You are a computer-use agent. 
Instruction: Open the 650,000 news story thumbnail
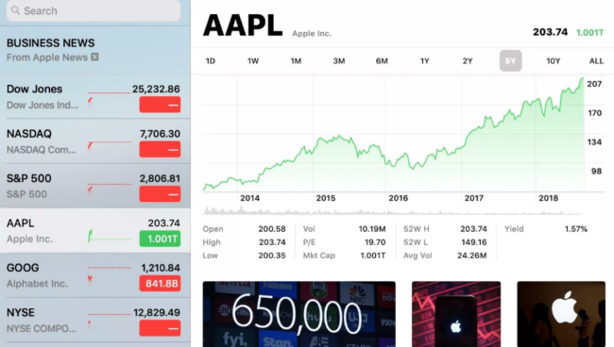(299, 314)
